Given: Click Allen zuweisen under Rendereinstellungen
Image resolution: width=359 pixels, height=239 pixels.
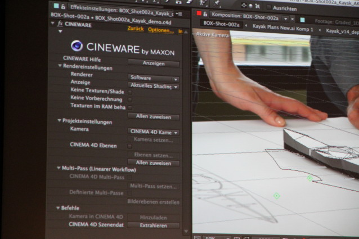Looking at the screenshot, I should (154, 116).
